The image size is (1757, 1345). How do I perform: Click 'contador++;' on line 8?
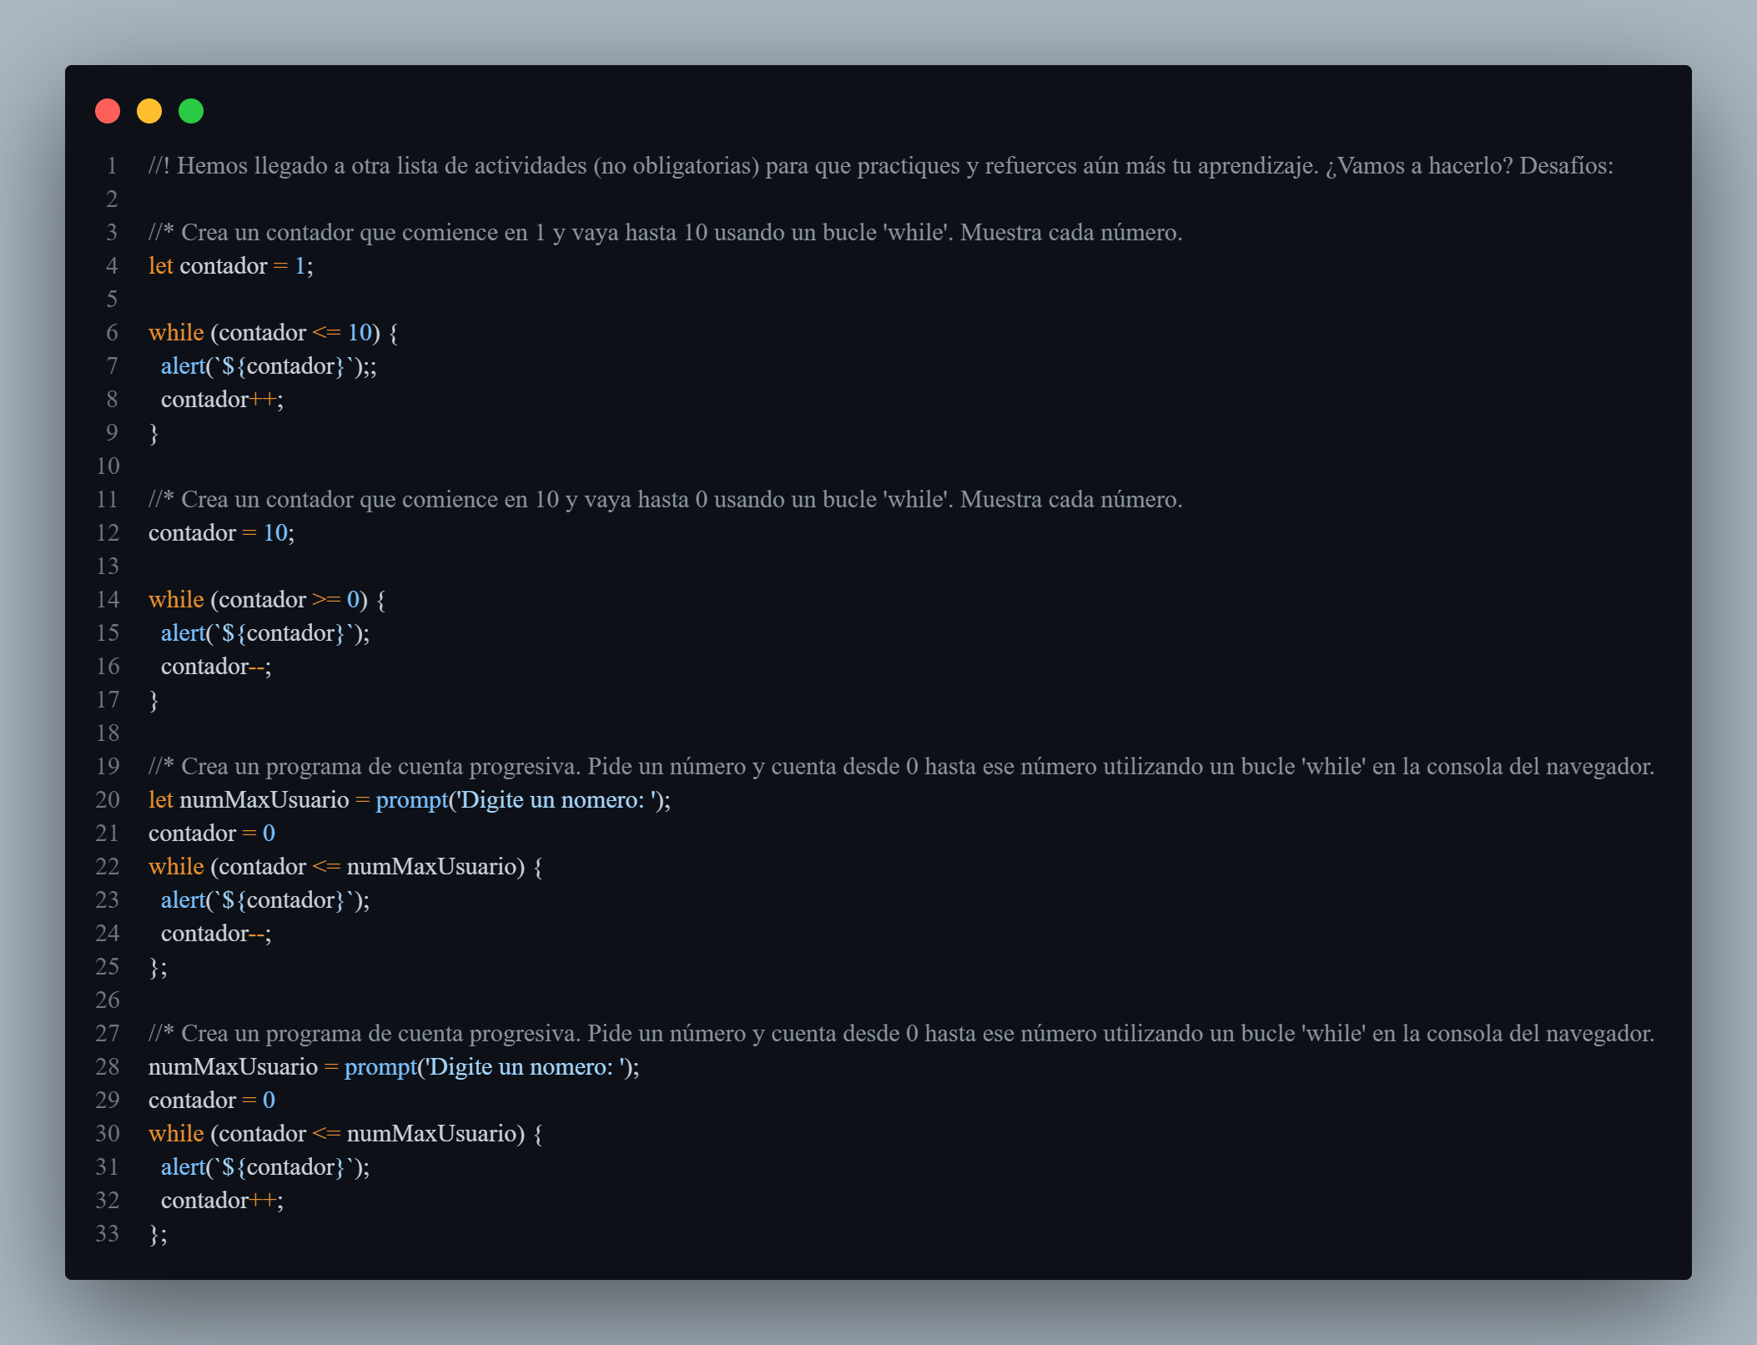(222, 399)
